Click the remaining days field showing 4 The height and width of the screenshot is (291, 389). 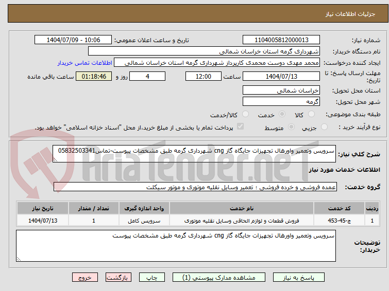pyautogui.click(x=147, y=76)
